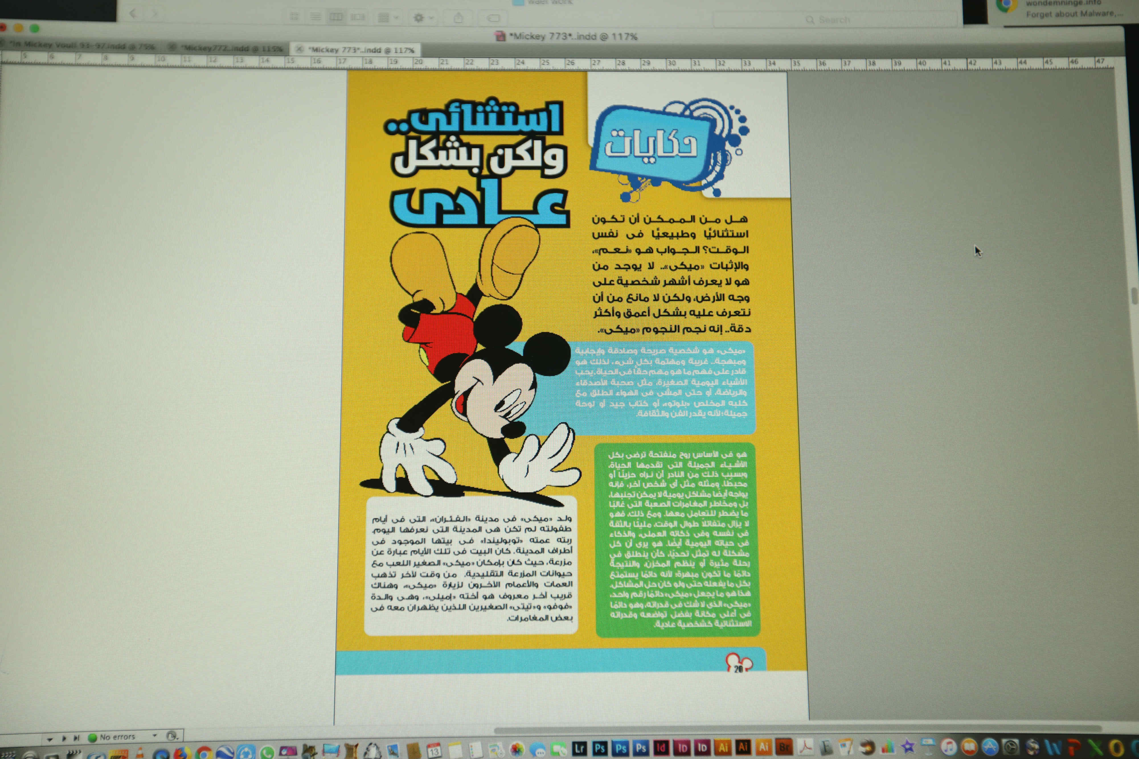Go forward in Finder window
Image resolution: width=1139 pixels, height=759 pixels.
[155, 14]
